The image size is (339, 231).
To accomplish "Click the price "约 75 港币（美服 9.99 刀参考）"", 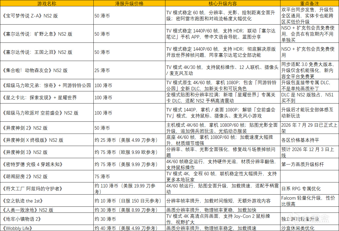I will 130,164.
